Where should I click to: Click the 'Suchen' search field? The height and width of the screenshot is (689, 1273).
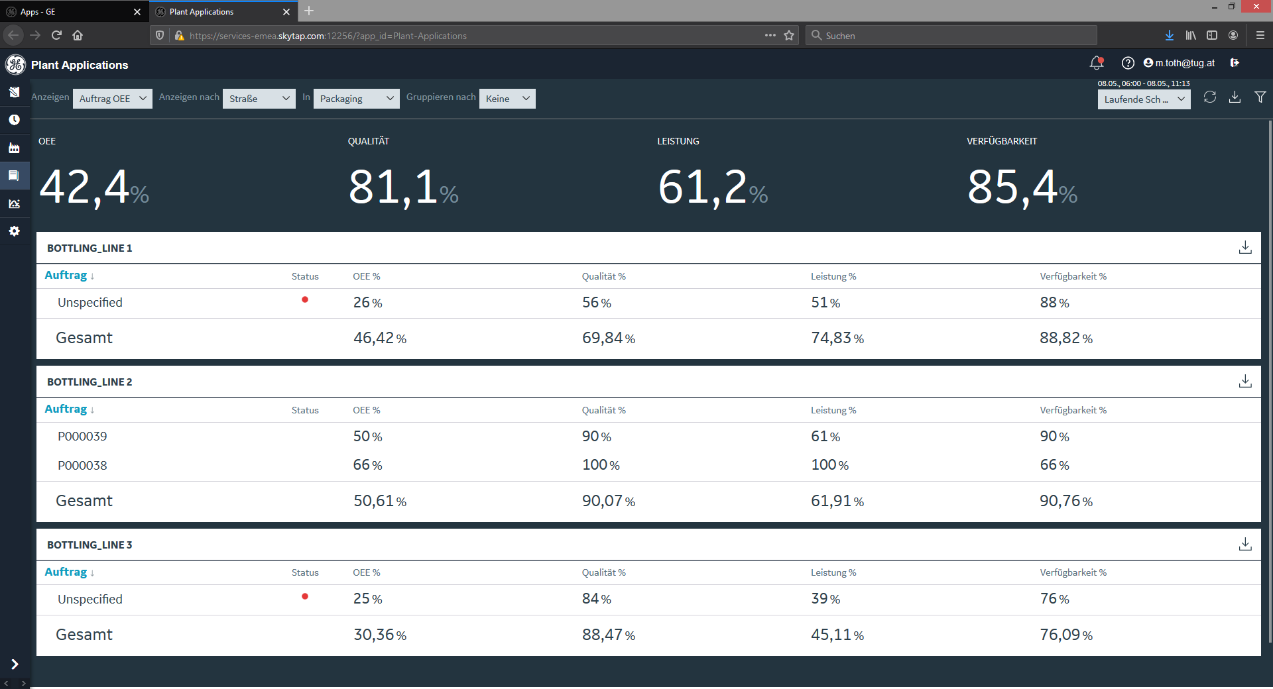coord(951,35)
